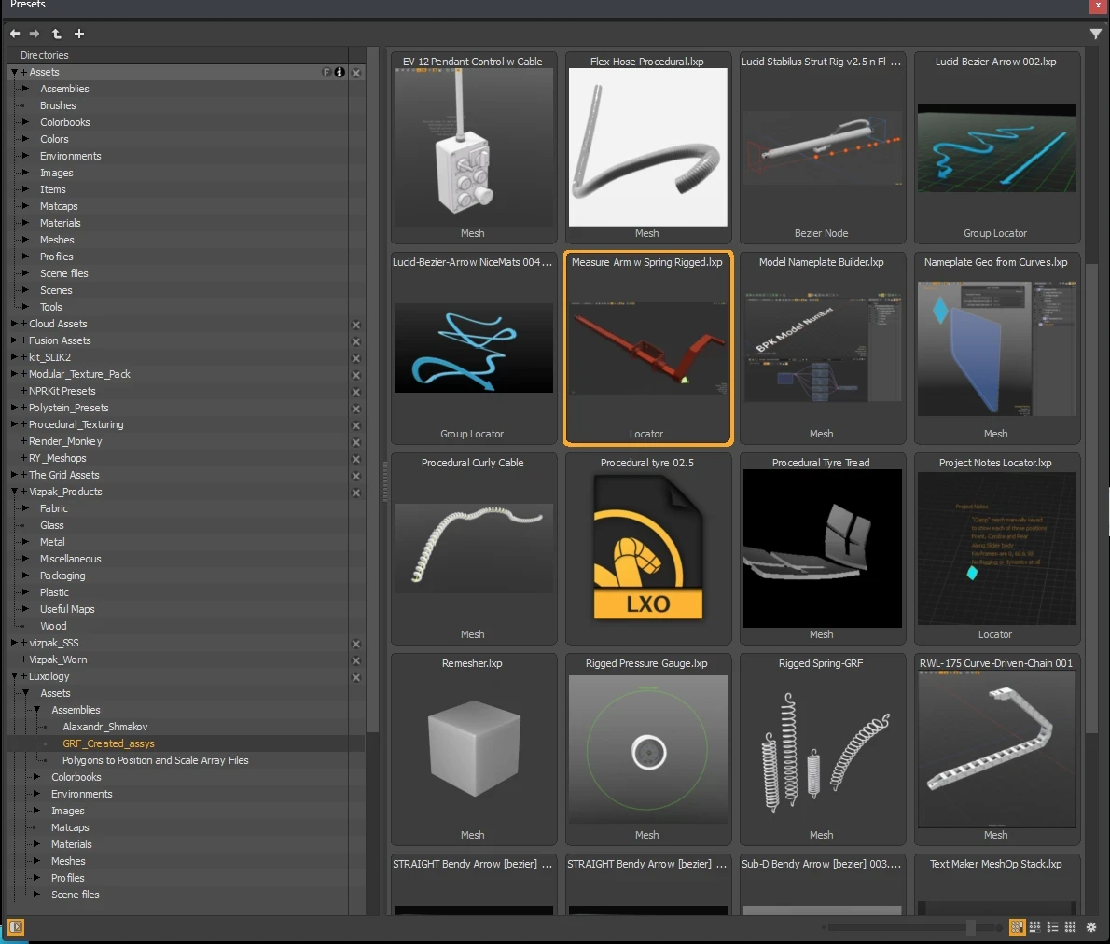Switch to grid thumbnail view mode

(x=1069, y=927)
